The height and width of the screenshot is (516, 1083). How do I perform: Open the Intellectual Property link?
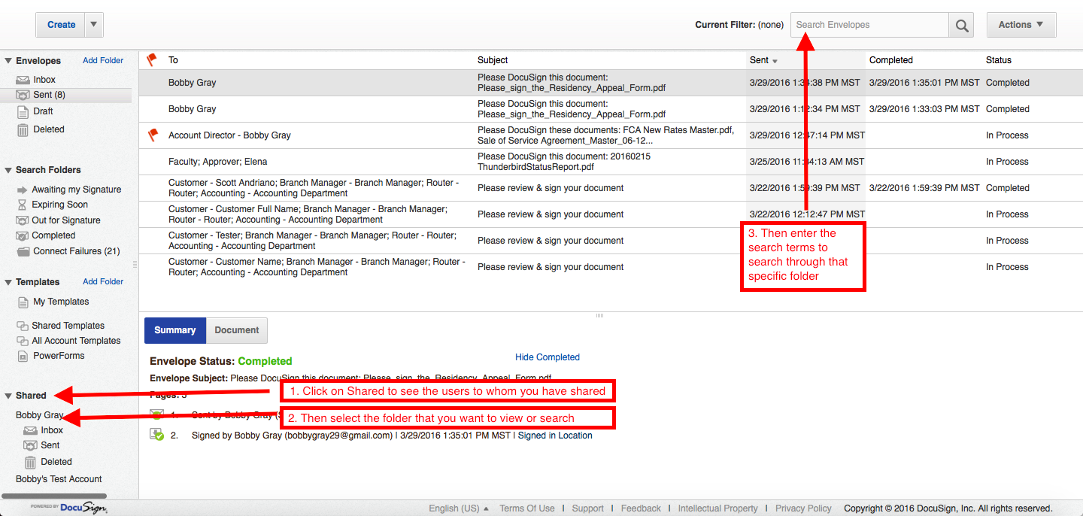(718, 508)
